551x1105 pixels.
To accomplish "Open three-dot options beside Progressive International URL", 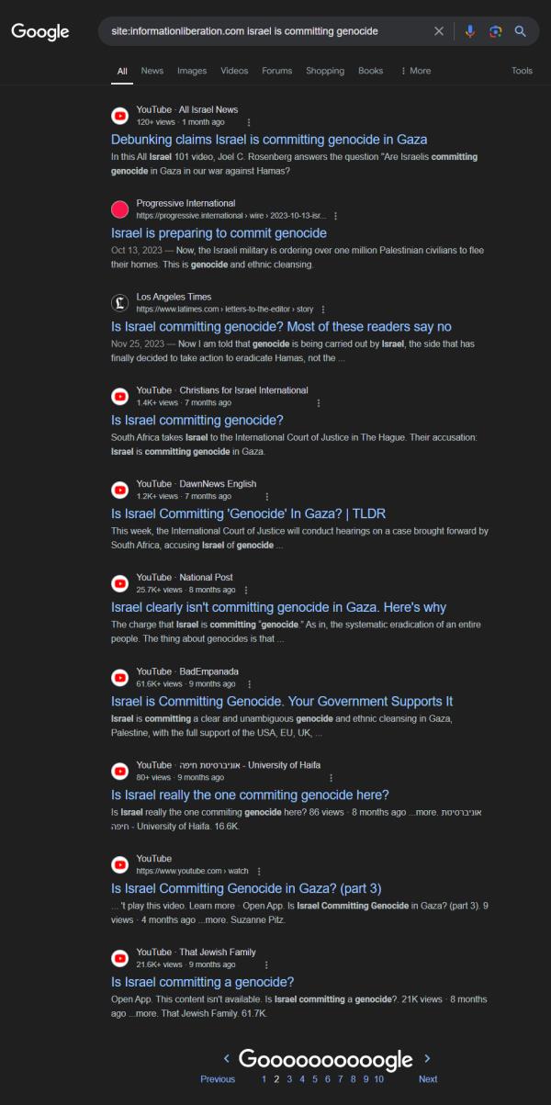I will (335, 216).
